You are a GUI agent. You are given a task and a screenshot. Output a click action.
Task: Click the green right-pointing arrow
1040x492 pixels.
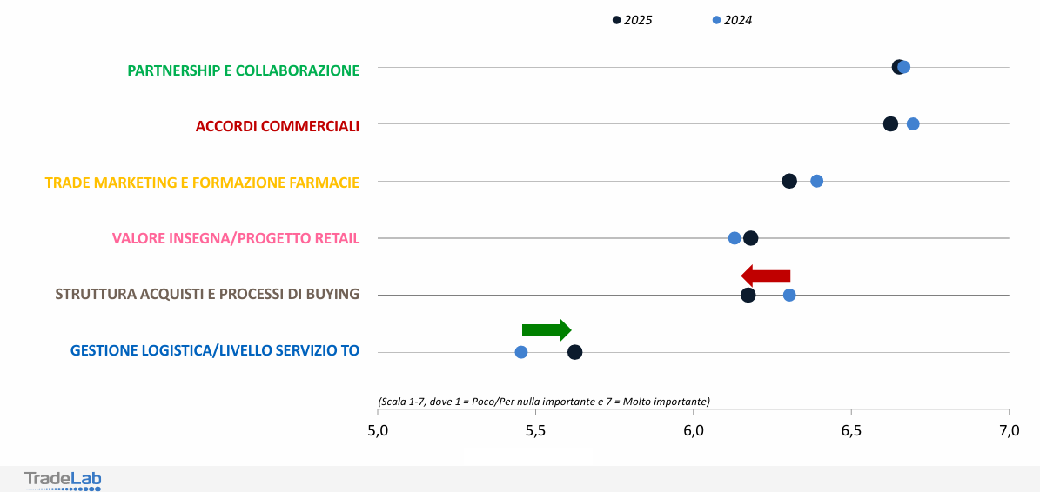[546, 330]
